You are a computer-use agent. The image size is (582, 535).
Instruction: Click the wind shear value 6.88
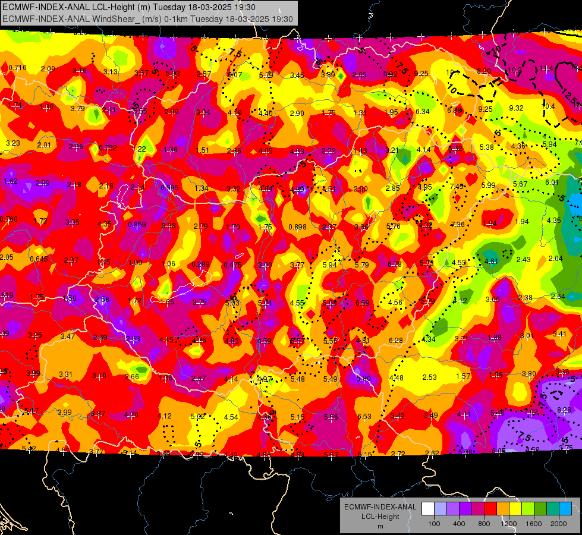click(454, 110)
